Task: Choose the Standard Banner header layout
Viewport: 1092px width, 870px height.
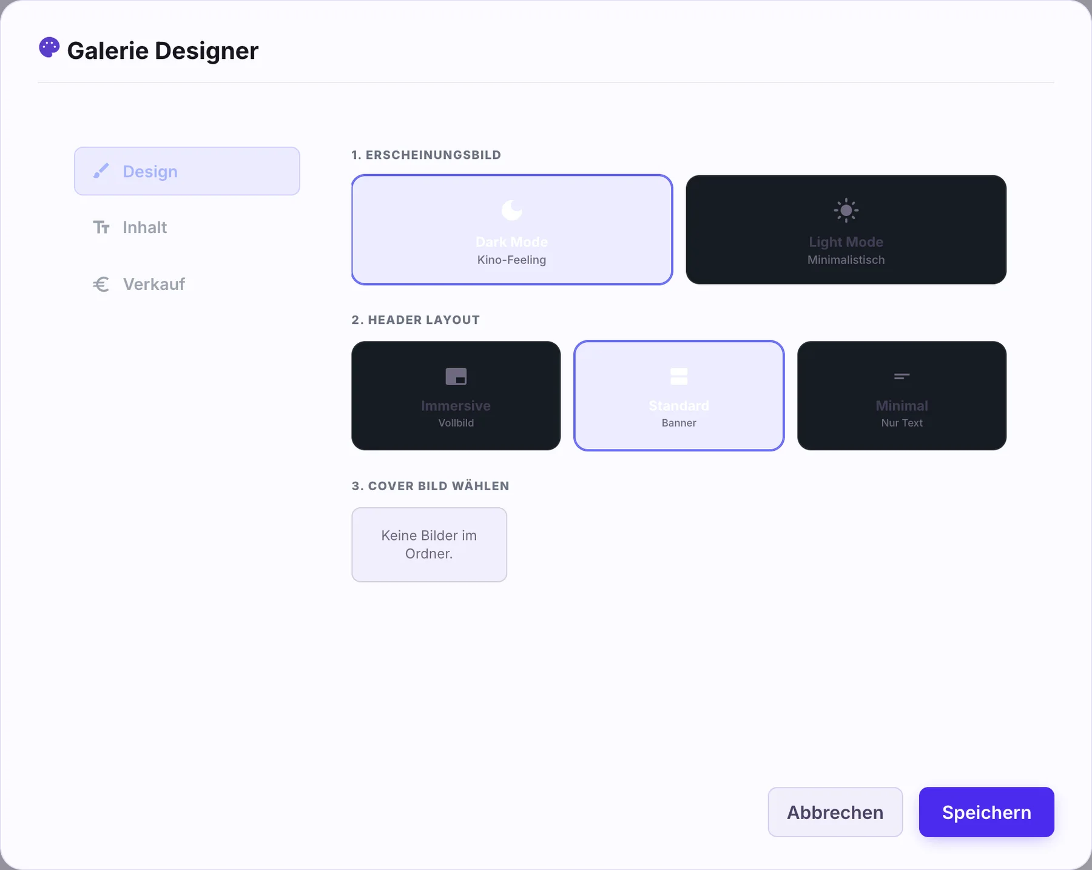Action: pos(679,396)
